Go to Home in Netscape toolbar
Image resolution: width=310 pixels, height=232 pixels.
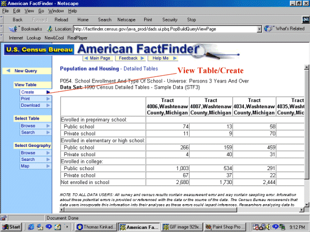(x=83, y=20)
